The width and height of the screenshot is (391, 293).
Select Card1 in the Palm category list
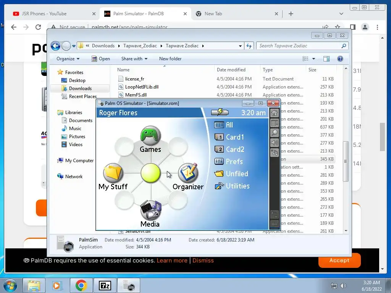[x=229, y=137]
